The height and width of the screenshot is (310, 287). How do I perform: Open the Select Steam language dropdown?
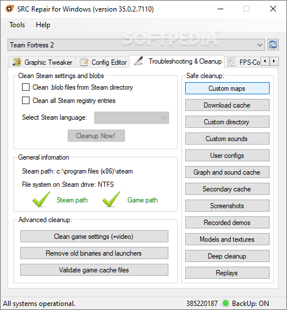[131, 117]
